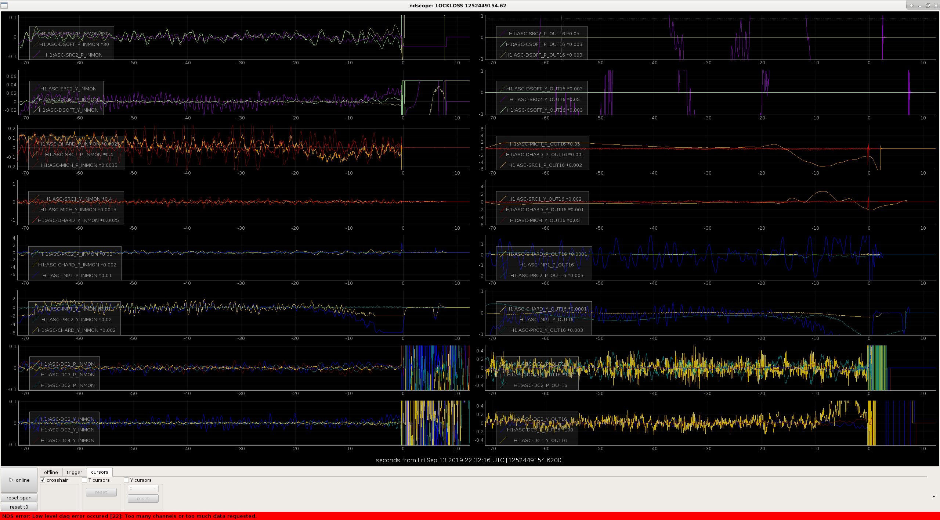Click the up-arrow keep-above icon in title bar
Viewport: 940px width, 520px height.
tap(912, 6)
